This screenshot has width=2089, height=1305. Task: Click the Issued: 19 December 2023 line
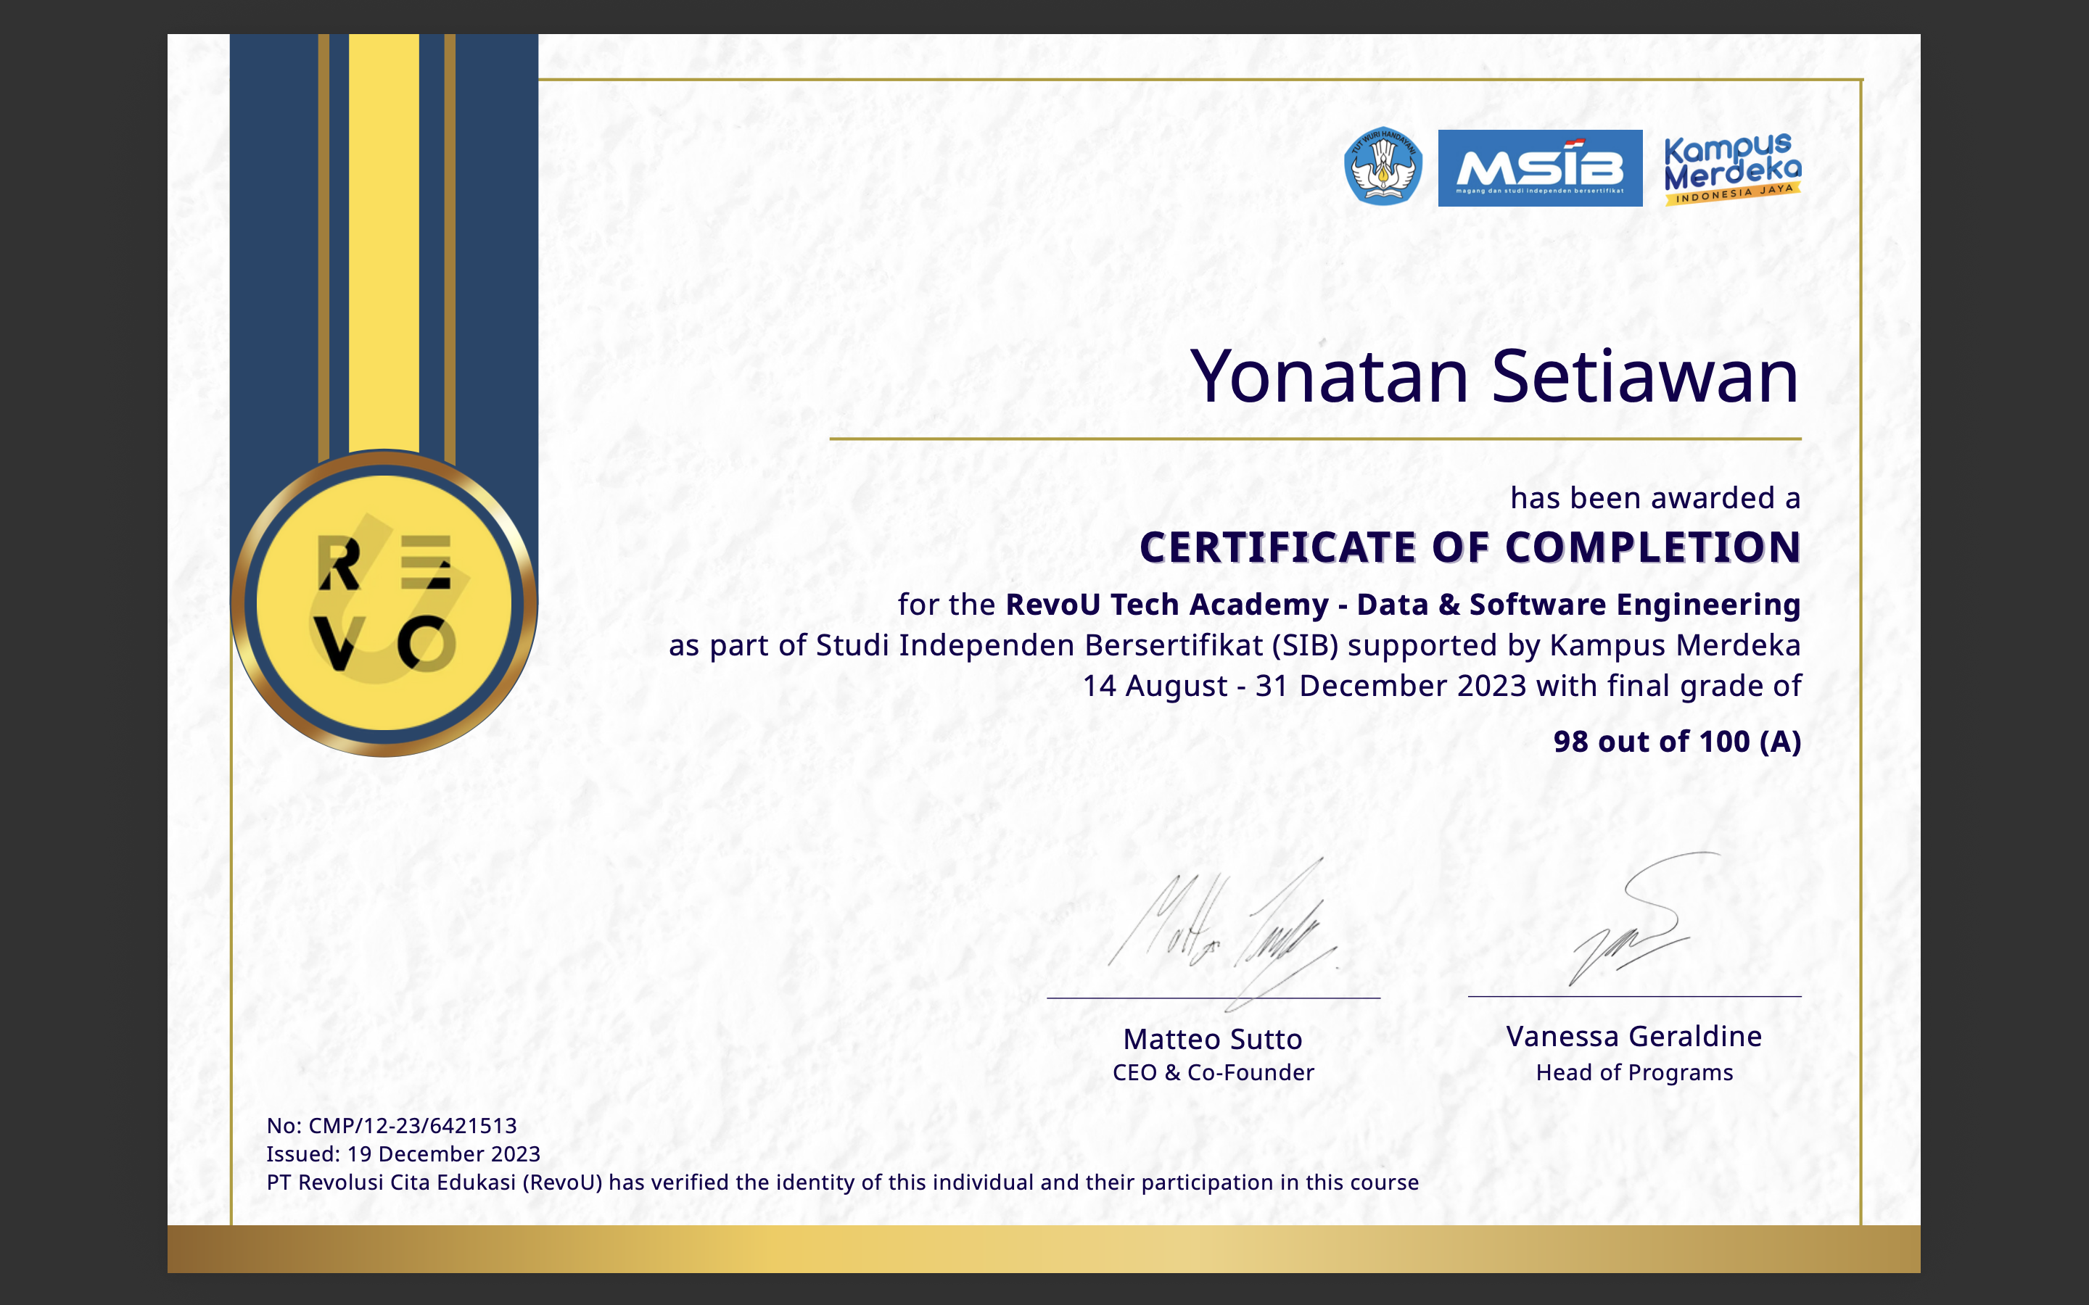pos(403,1154)
